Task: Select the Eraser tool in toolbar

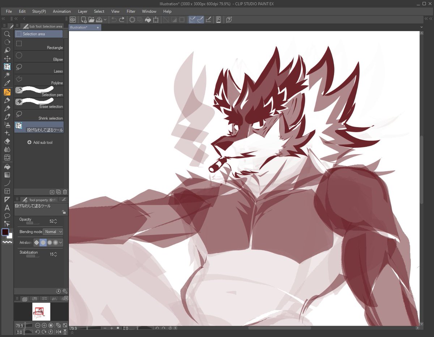Action: click(x=7, y=141)
